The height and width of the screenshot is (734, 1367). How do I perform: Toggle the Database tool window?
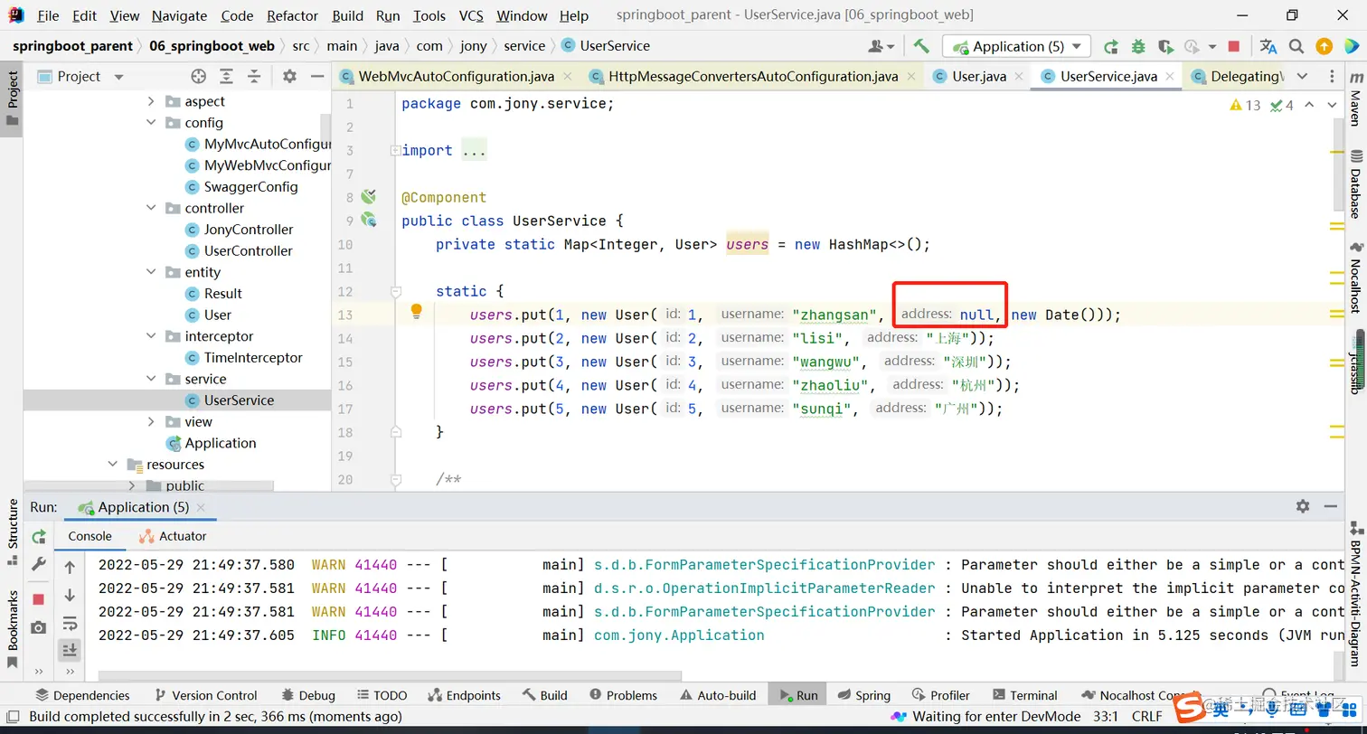[x=1355, y=184]
